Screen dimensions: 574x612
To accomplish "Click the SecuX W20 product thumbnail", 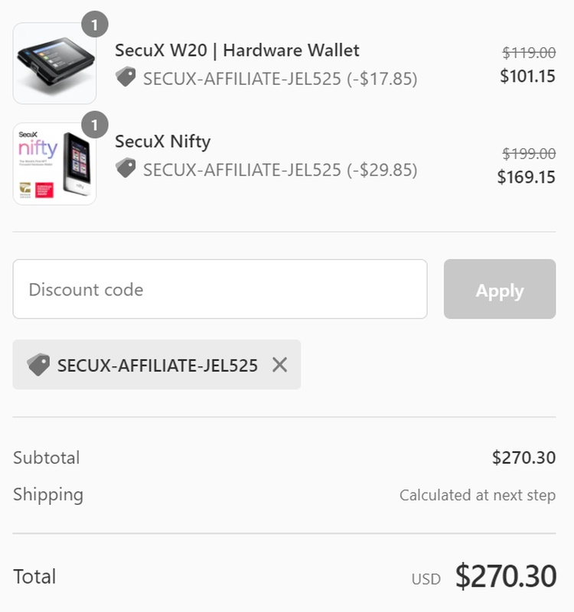I will 54,63.
